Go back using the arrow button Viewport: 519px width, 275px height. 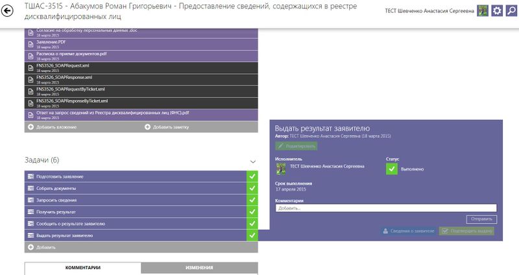coord(7,11)
